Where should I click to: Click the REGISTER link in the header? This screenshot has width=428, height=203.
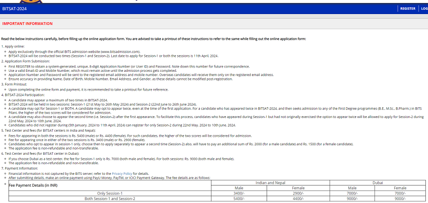(x=407, y=9)
